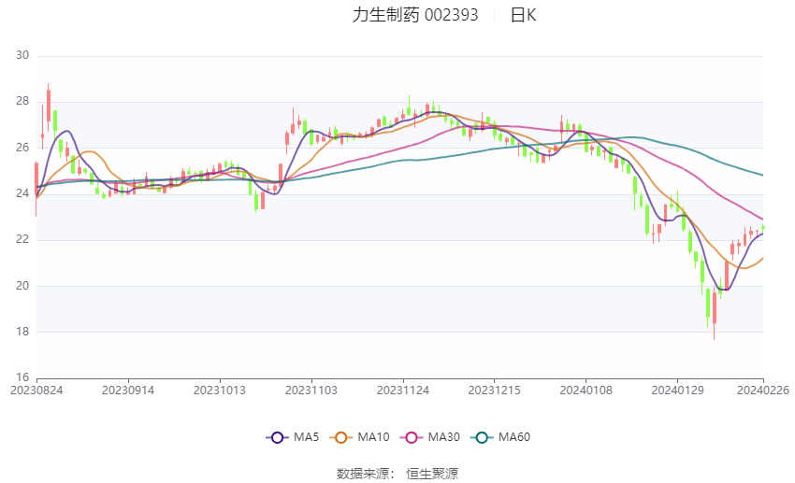Click the 数据来源 恒生聚源 source text

click(397, 474)
